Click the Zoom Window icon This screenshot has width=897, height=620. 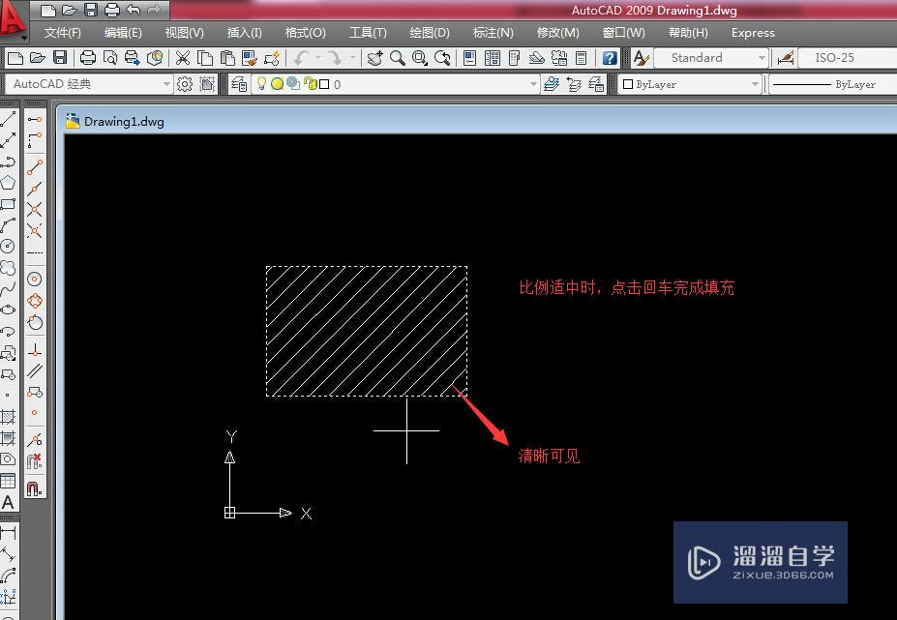(x=420, y=58)
